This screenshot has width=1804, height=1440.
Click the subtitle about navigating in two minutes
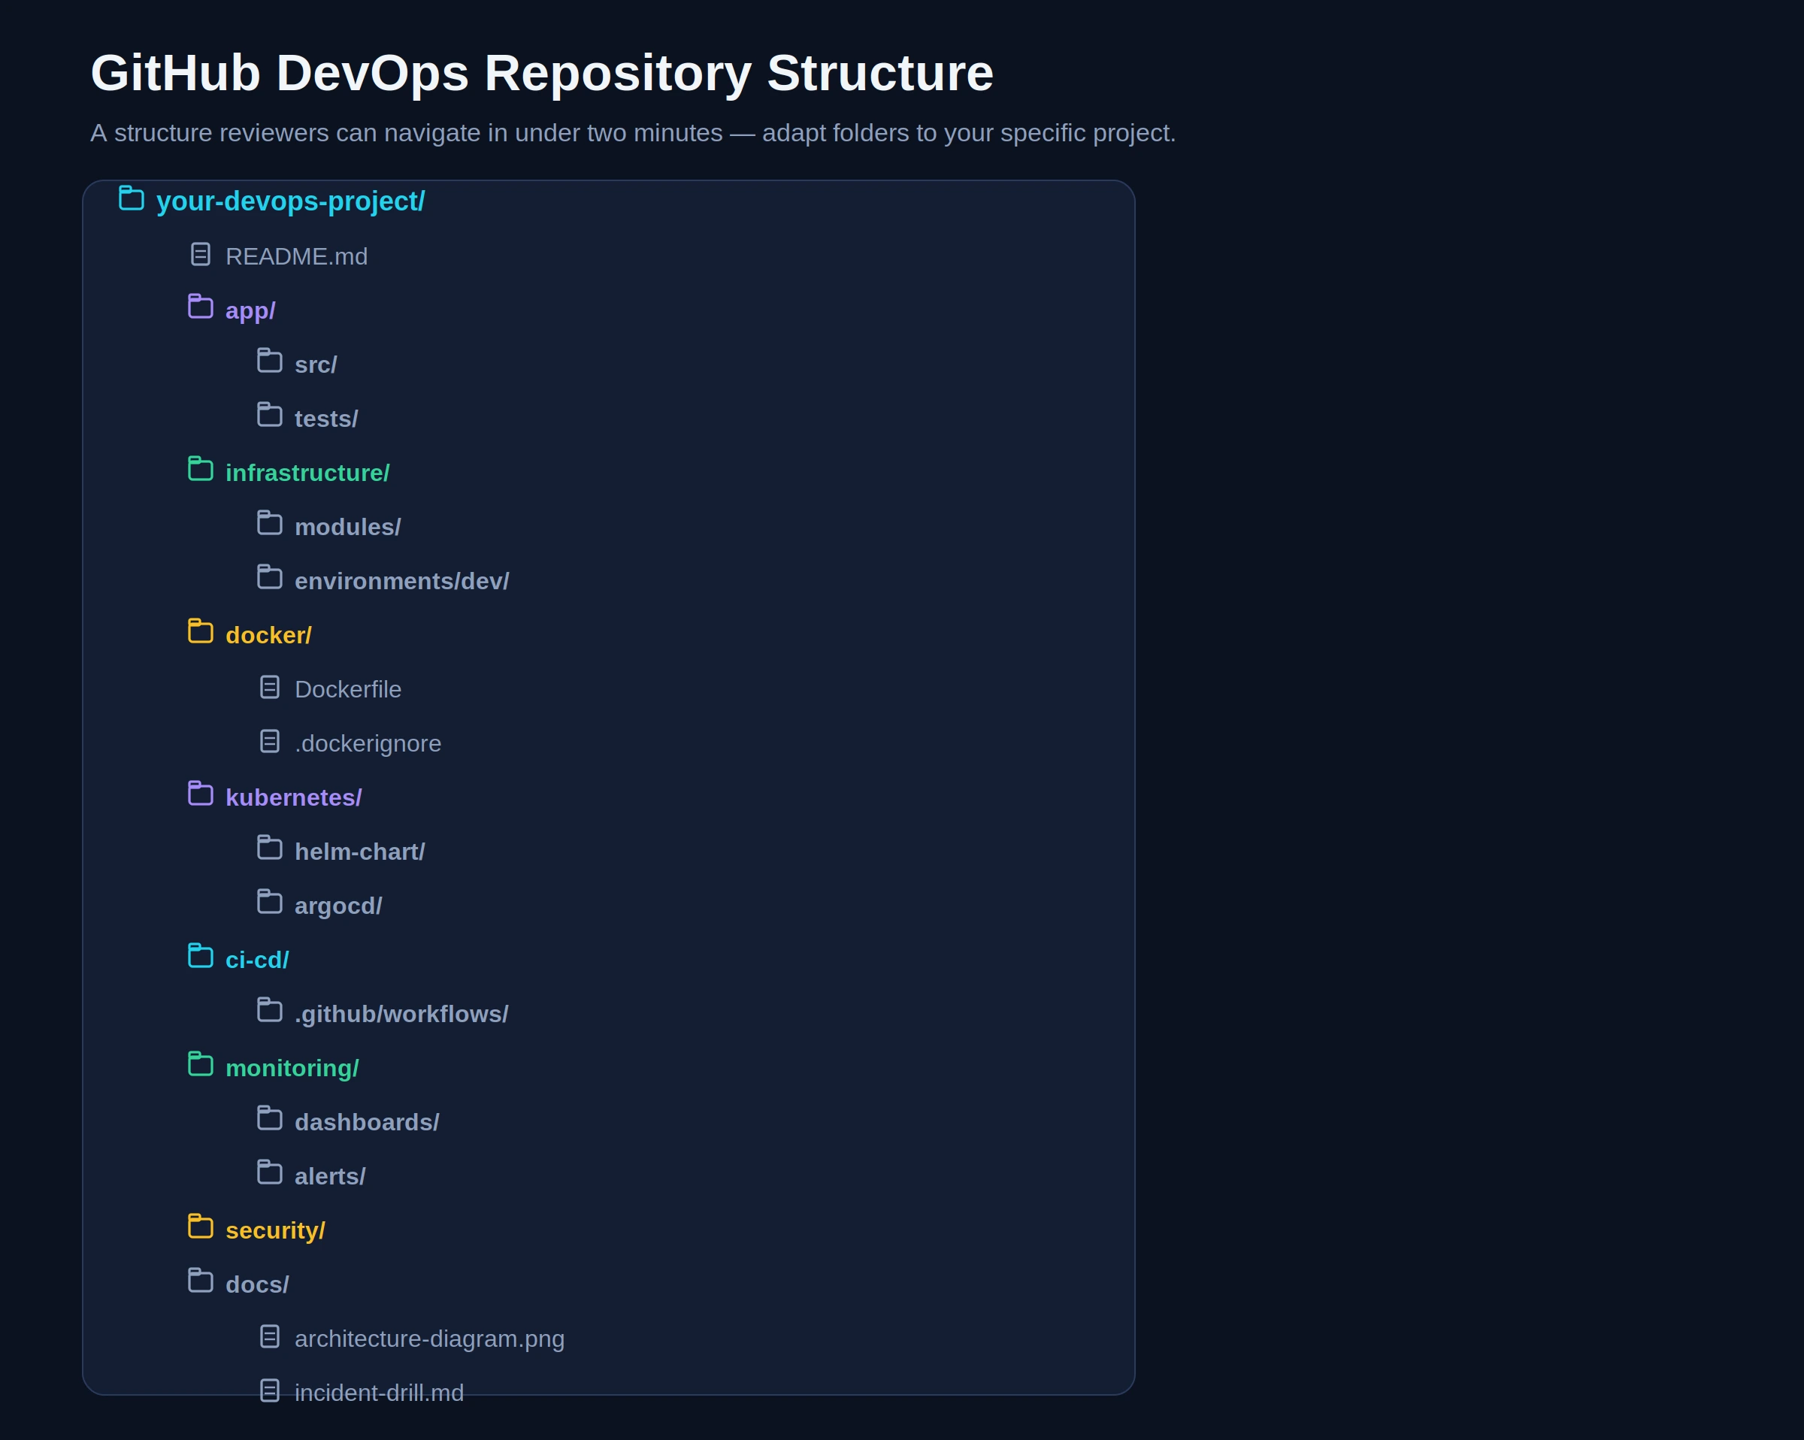[x=633, y=133]
